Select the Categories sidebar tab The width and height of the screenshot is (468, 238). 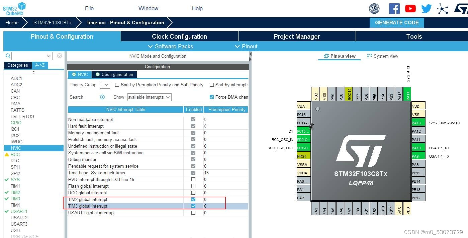18,65
